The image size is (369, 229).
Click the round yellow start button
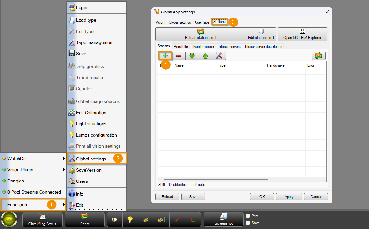pyautogui.click(x=9, y=220)
